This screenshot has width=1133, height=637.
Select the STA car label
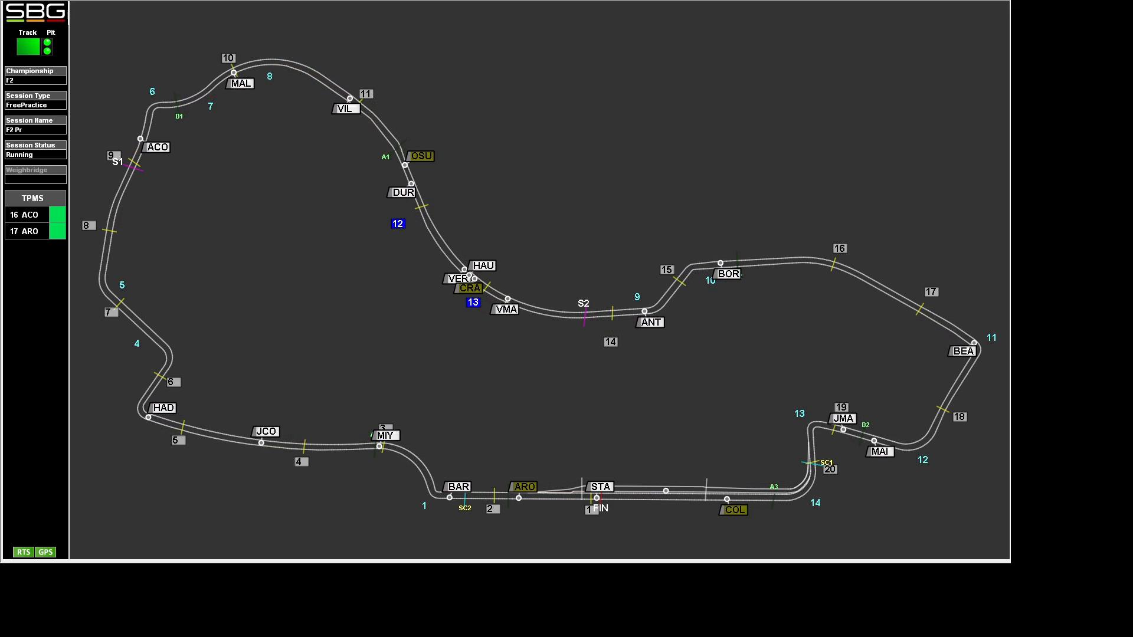click(x=600, y=487)
